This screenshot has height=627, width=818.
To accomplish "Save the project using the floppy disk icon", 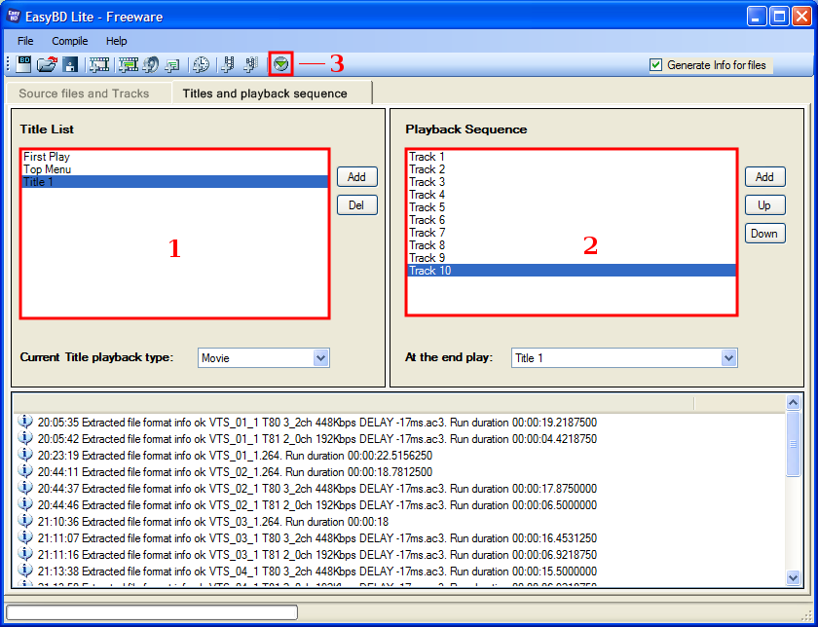I will tap(70, 64).
